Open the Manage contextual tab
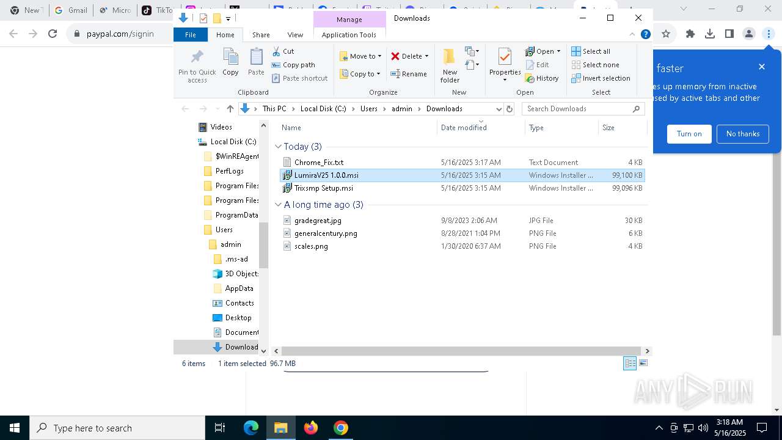This screenshot has height=440, width=782. click(349, 20)
